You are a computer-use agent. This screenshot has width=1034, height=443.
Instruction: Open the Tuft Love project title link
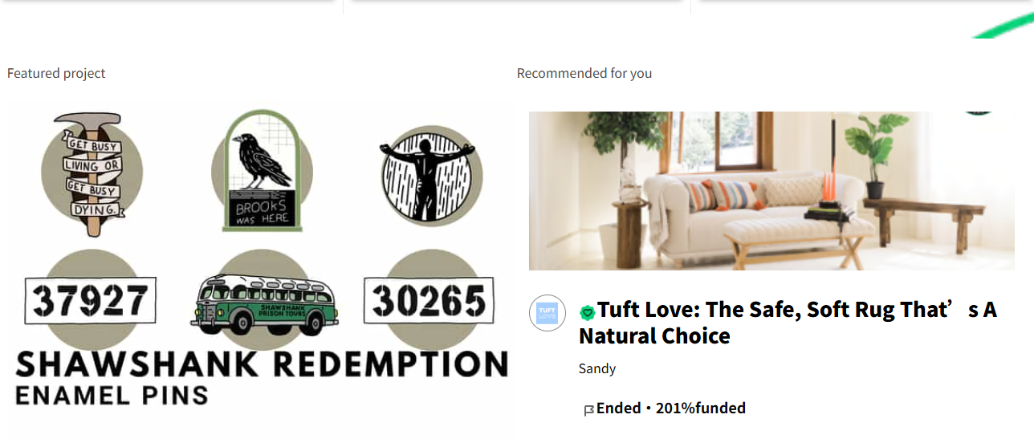point(788,323)
